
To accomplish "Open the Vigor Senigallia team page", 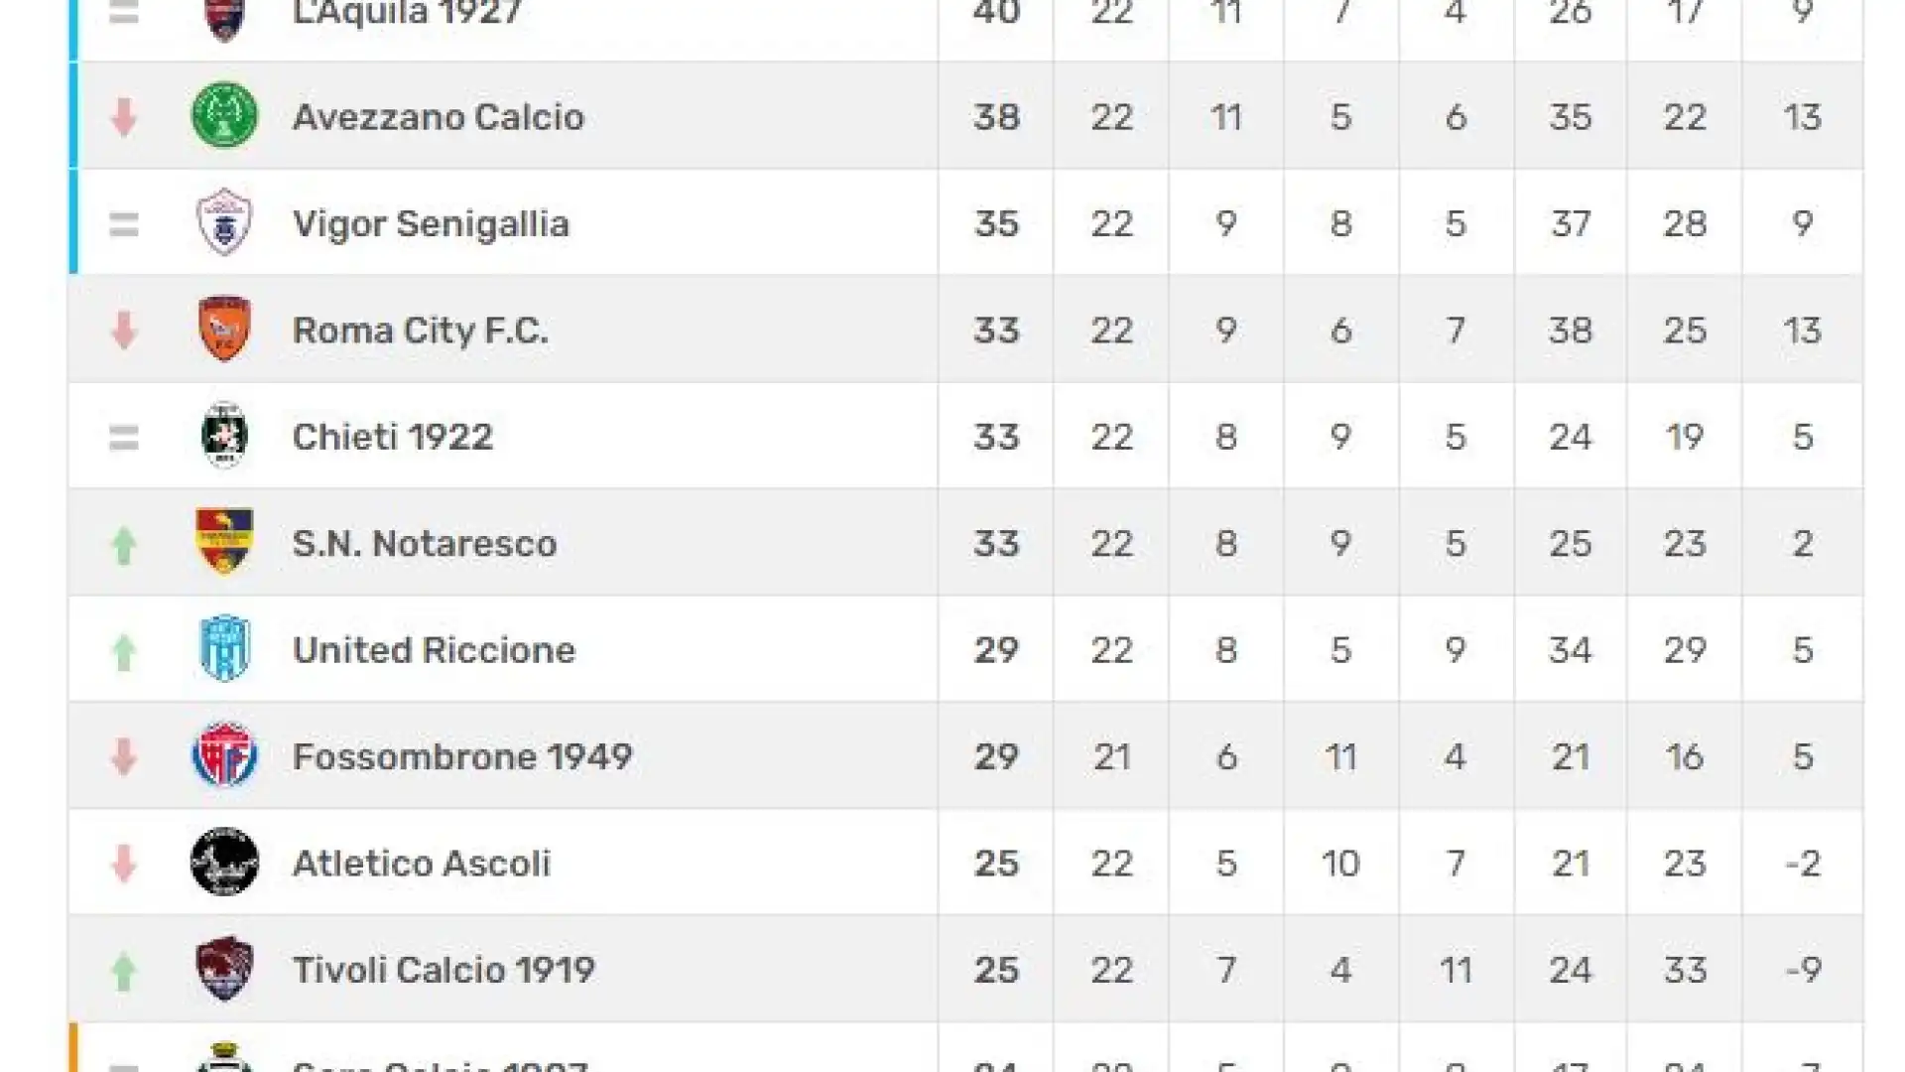I will pyautogui.click(x=431, y=224).
